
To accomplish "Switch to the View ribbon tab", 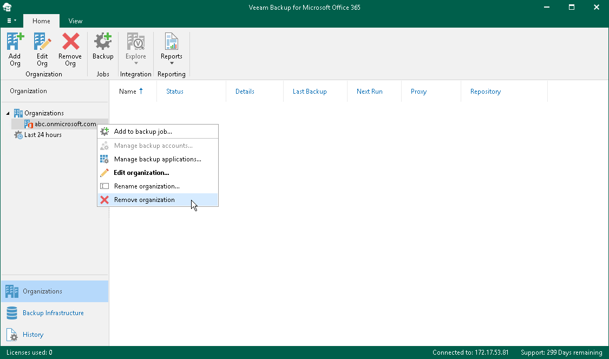I will 75,21.
